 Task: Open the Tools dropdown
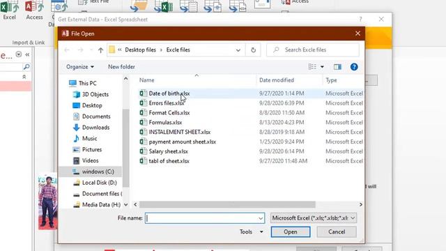click(x=251, y=232)
